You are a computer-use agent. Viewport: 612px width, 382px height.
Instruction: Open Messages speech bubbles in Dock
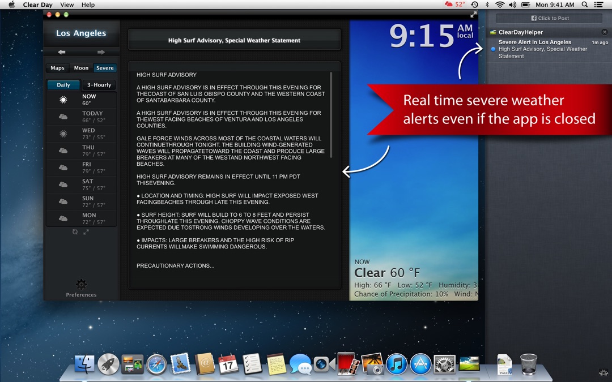(300, 364)
